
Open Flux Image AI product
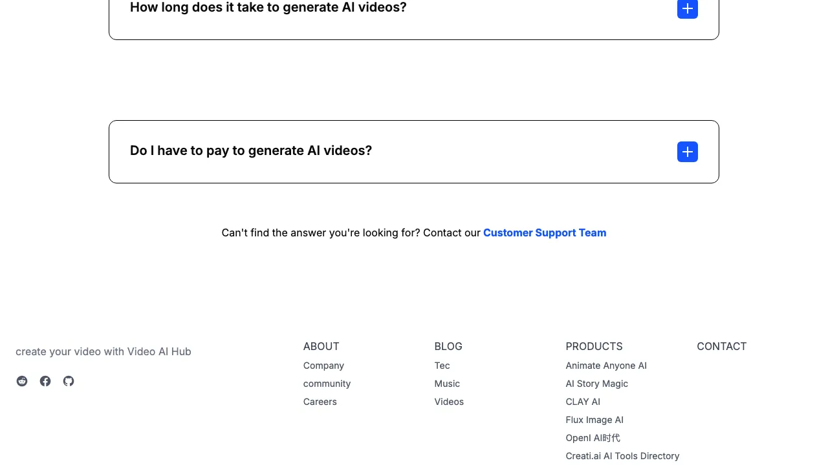click(594, 420)
